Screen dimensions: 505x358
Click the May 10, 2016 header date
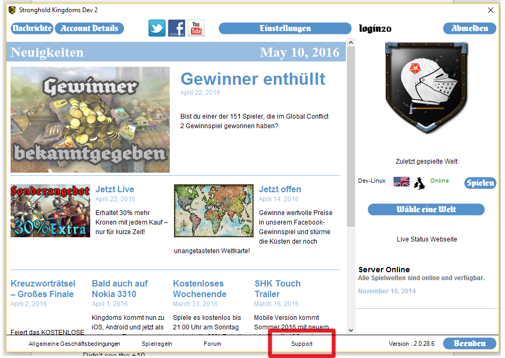(x=300, y=52)
